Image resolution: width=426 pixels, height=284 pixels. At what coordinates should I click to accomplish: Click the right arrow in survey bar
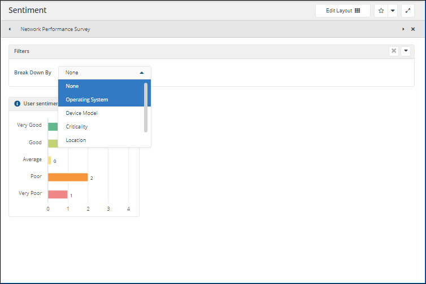tap(403, 29)
